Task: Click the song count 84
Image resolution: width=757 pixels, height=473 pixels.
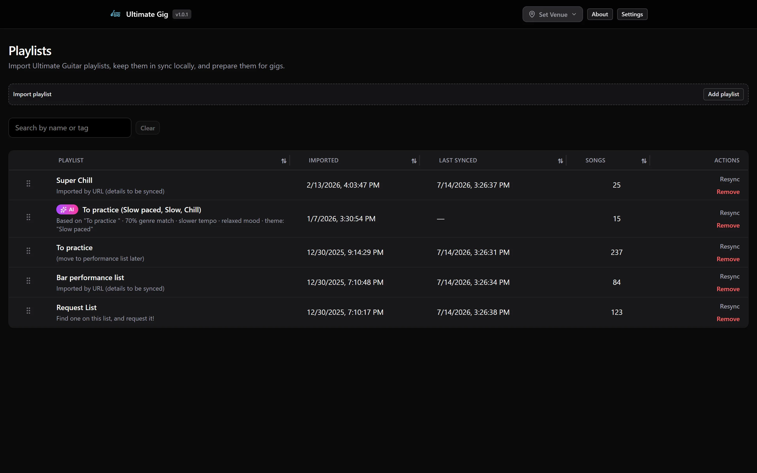Action: point(617,282)
